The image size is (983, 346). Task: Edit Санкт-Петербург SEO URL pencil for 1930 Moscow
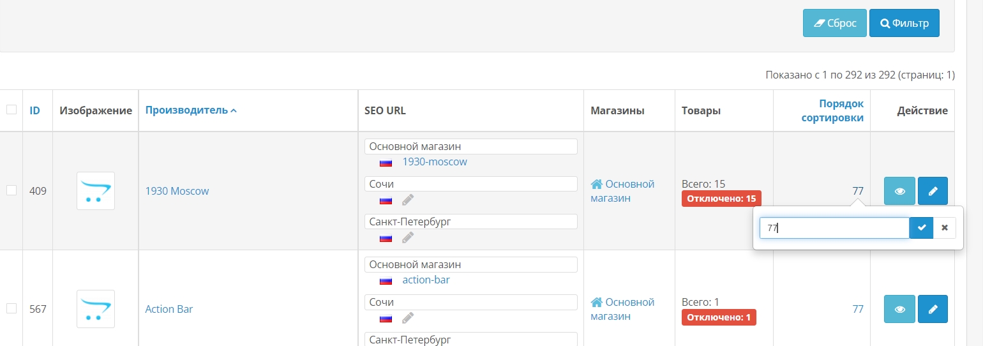pyautogui.click(x=408, y=237)
